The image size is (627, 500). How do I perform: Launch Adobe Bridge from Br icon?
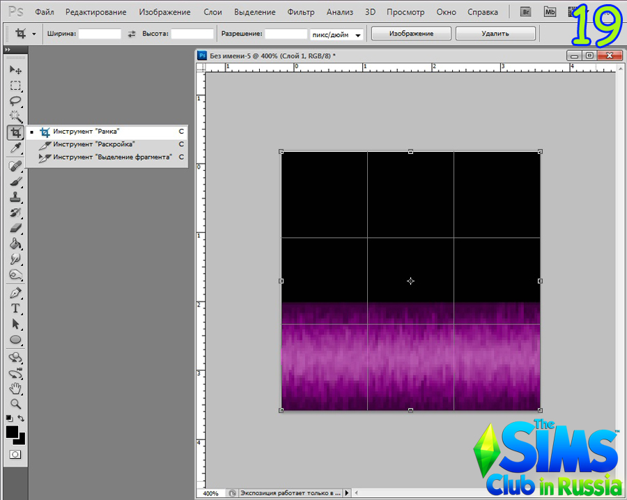click(529, 12)
